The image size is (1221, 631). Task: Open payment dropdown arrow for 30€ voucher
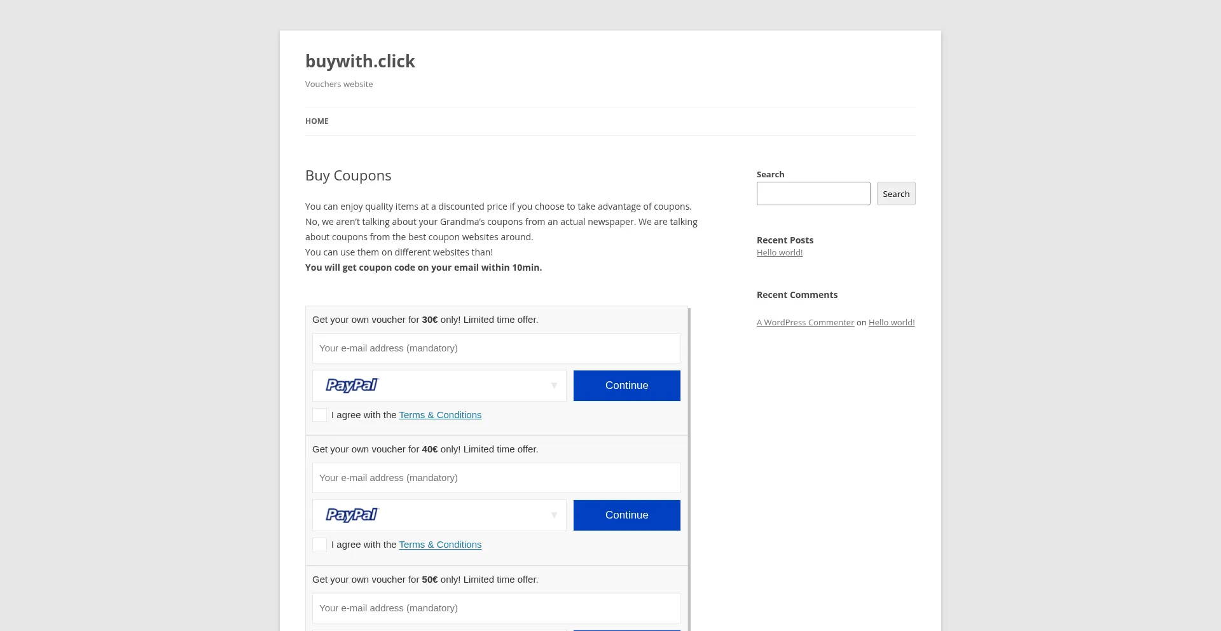554,386
